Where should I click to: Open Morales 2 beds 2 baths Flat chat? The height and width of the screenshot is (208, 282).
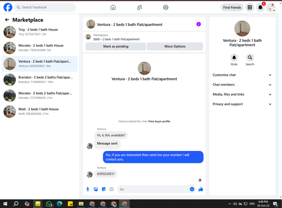(x=39, y=96)
